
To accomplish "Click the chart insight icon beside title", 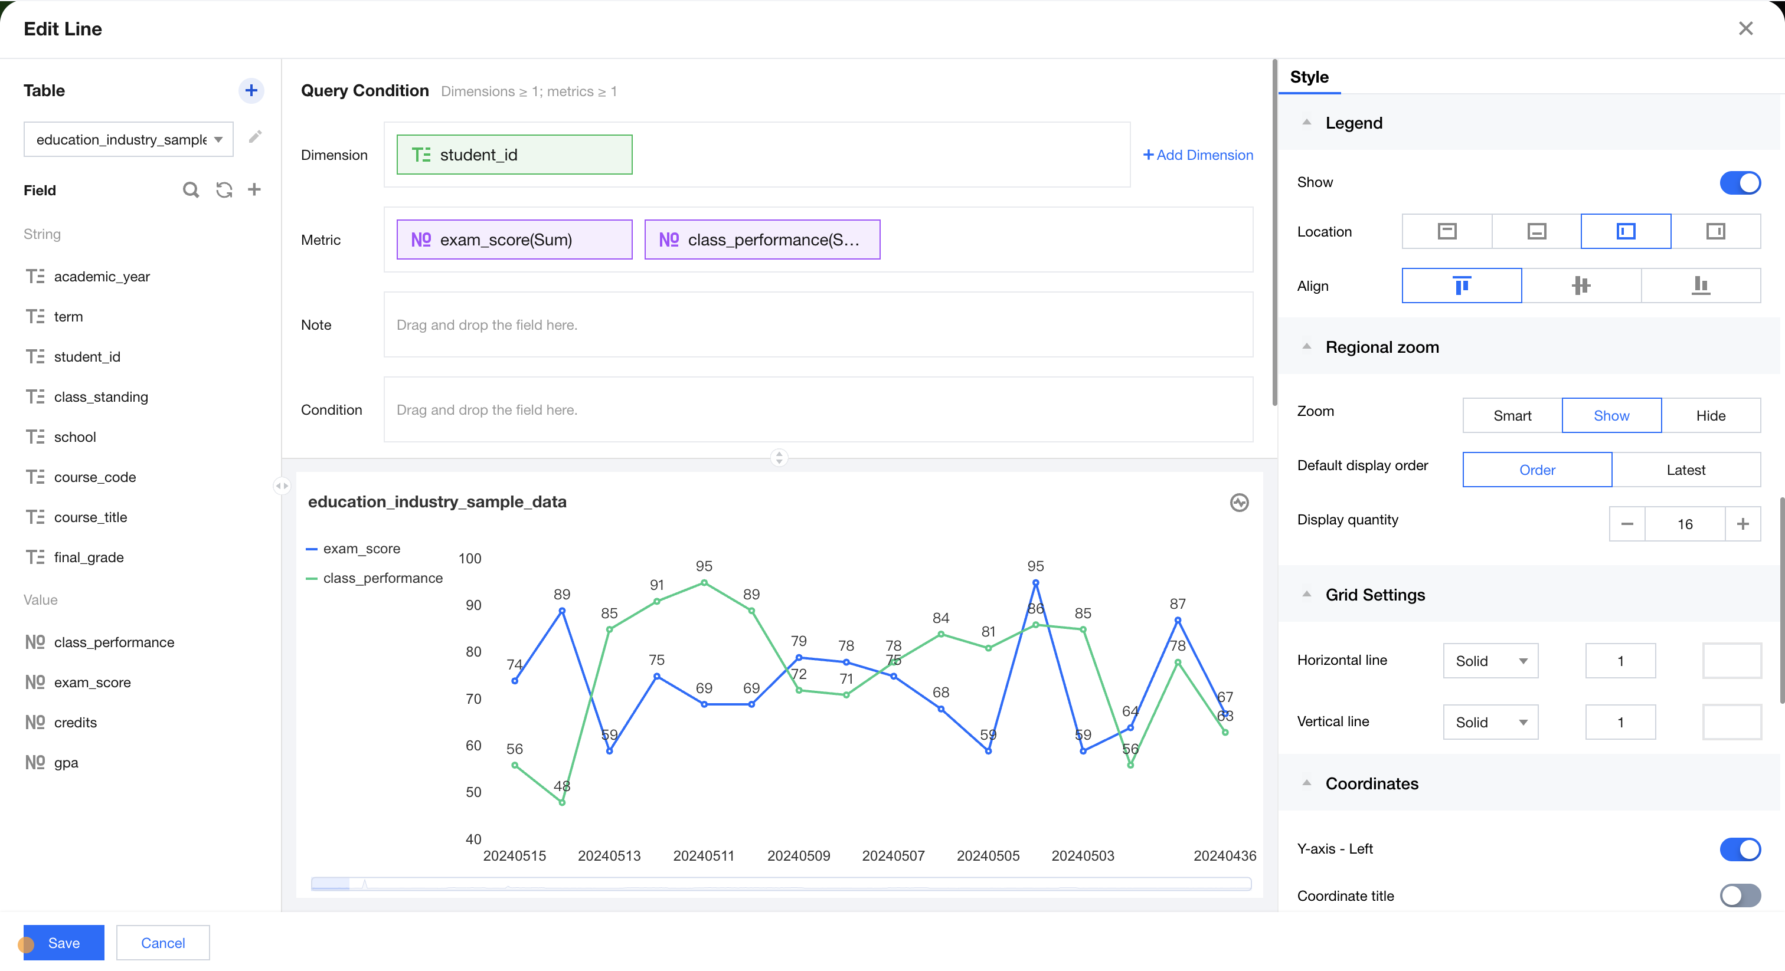I will click(x=1239, y=502).
